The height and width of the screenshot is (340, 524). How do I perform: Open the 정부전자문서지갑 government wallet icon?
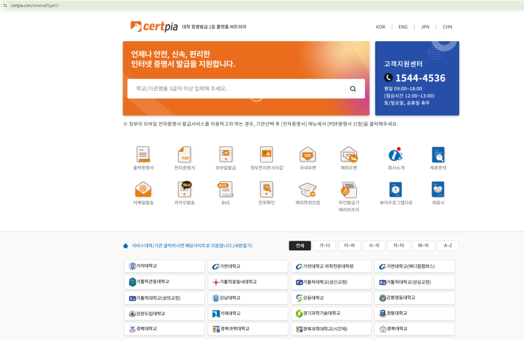point(267,154)
